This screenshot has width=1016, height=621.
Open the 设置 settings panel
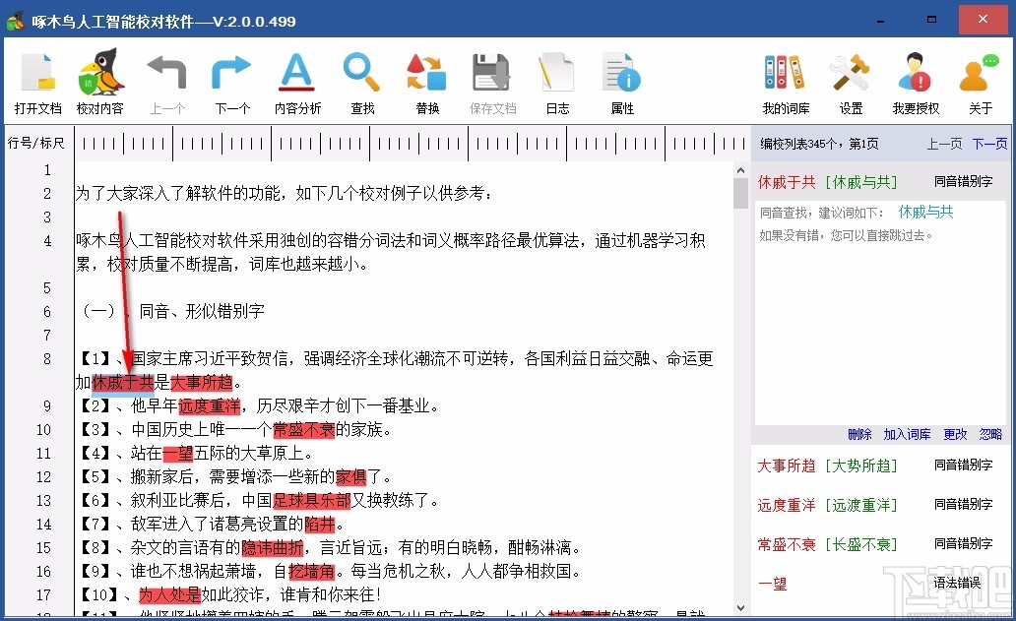pyautogui.click(x=850, y=83)
